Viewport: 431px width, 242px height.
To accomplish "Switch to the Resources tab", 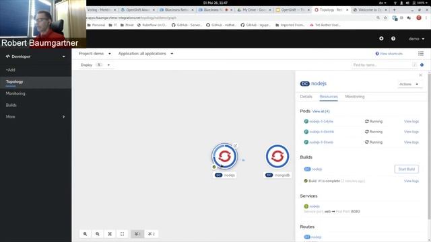I will [329, 97].
